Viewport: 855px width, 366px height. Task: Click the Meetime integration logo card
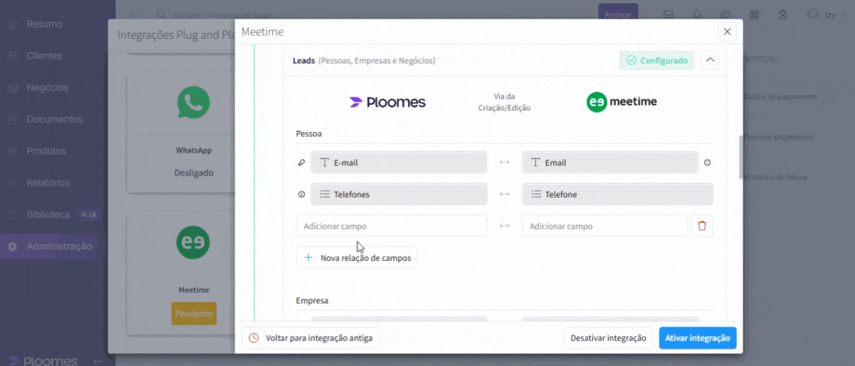coord(194,242)
